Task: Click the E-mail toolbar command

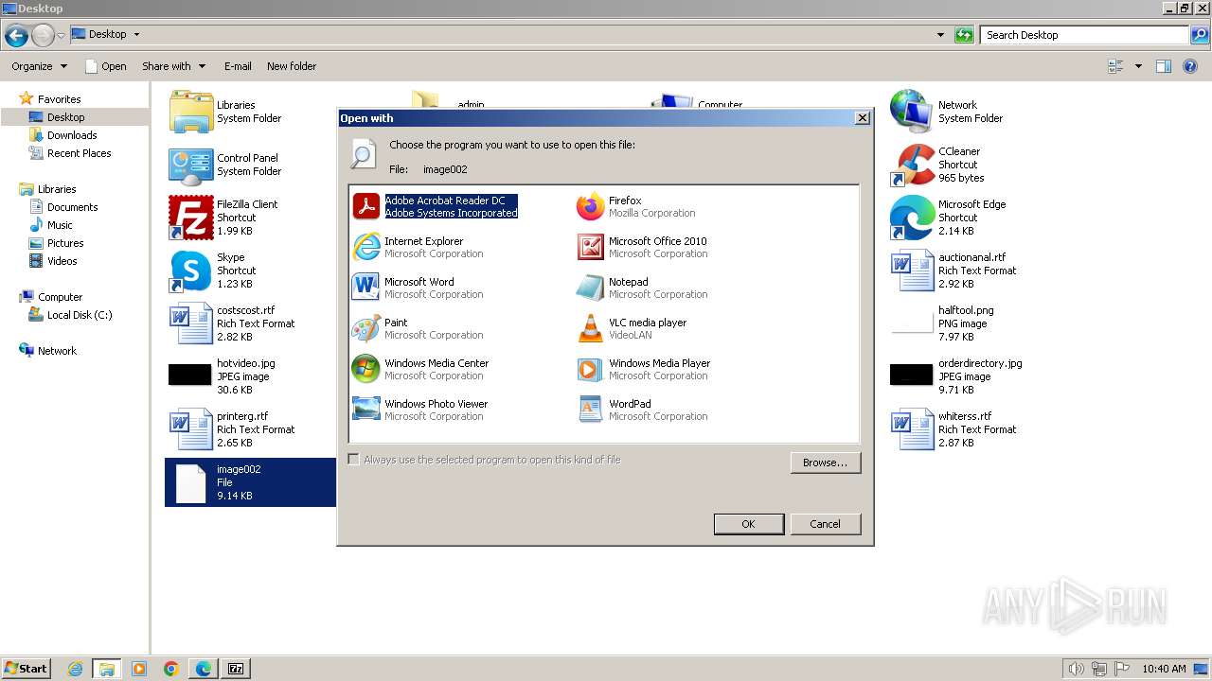Action: point(238,66)
